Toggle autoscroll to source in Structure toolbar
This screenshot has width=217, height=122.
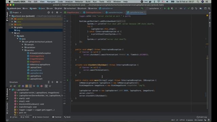coord(46,86)
